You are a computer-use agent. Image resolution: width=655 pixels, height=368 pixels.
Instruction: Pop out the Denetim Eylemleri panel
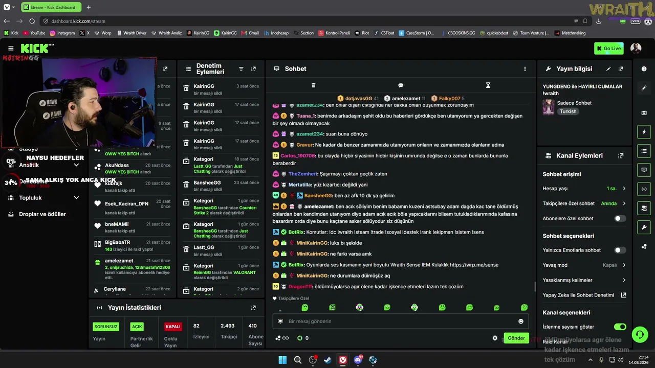tap(253, 69)
